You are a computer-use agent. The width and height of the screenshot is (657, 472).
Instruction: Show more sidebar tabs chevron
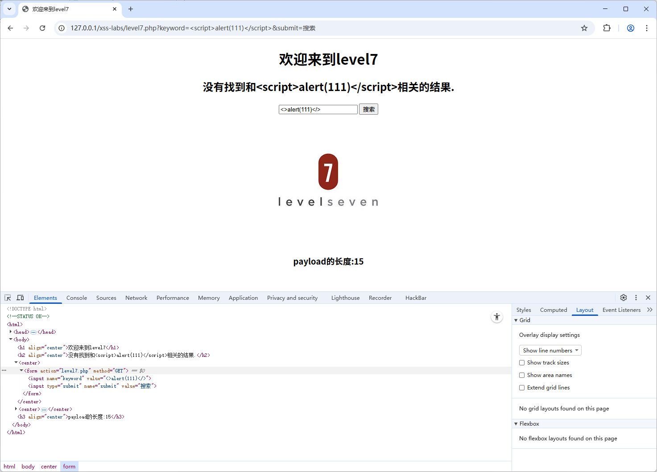tap(650, 310)
